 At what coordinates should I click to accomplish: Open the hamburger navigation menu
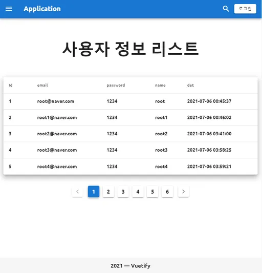(x=9, y=9)
